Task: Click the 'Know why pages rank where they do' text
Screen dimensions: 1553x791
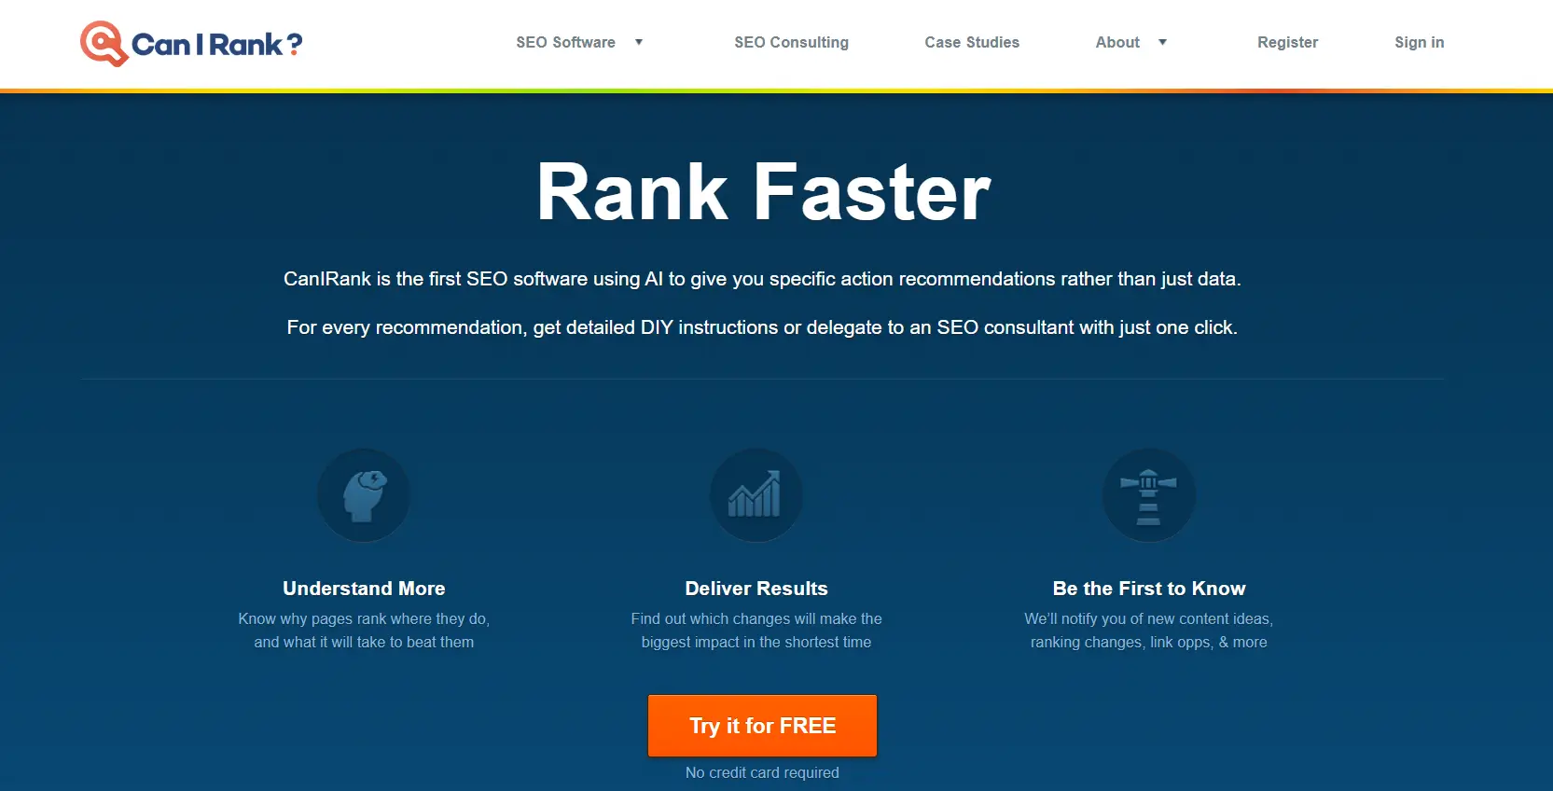Action: point(364,618)
